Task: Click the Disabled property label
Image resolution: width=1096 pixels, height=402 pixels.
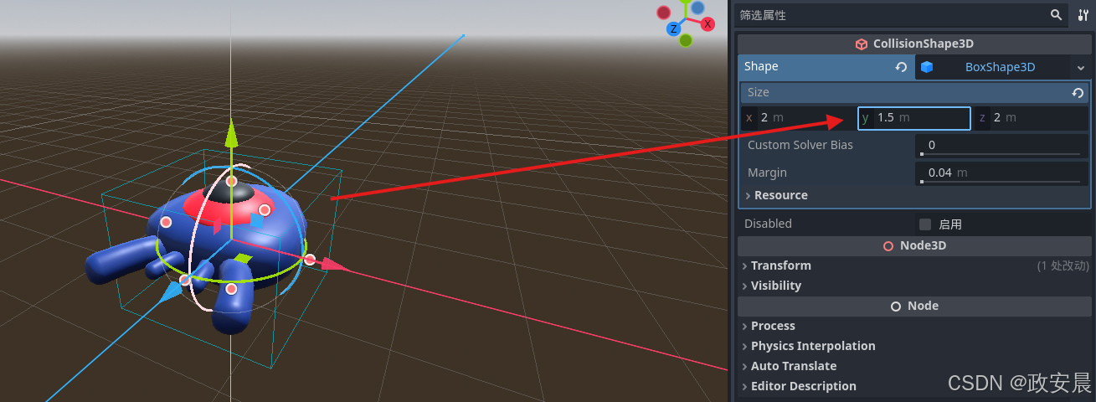Action: click(x=768, y=224)
